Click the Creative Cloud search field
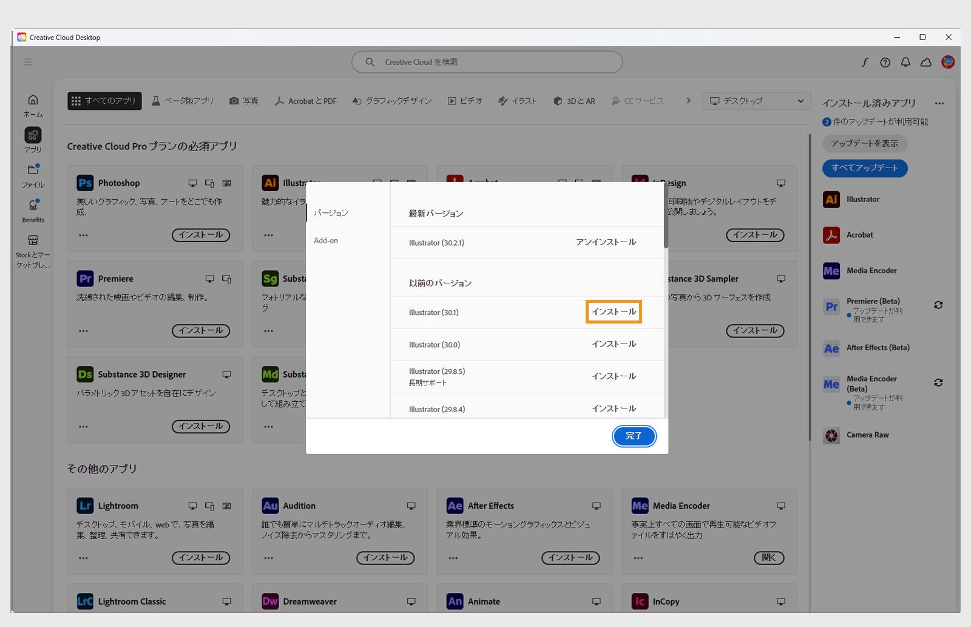The height and width of the screenshot is (627, 971). [486, 61]
